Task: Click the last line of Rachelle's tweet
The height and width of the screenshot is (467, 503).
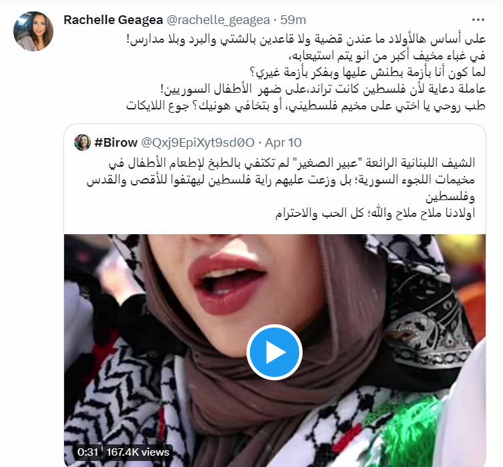Action: point(305,105)
